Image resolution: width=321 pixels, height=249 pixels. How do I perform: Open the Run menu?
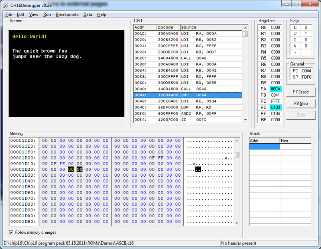point(47,14)
